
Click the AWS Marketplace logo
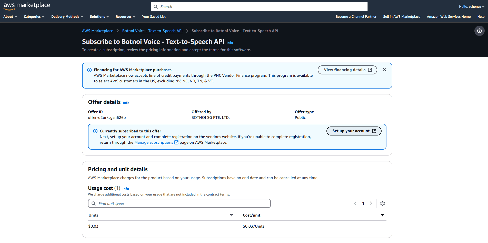coord(27,6)
